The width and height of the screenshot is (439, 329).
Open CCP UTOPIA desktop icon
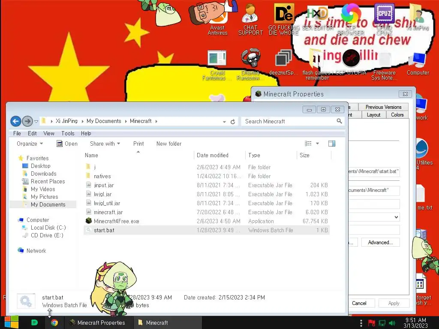coord(351,62)
